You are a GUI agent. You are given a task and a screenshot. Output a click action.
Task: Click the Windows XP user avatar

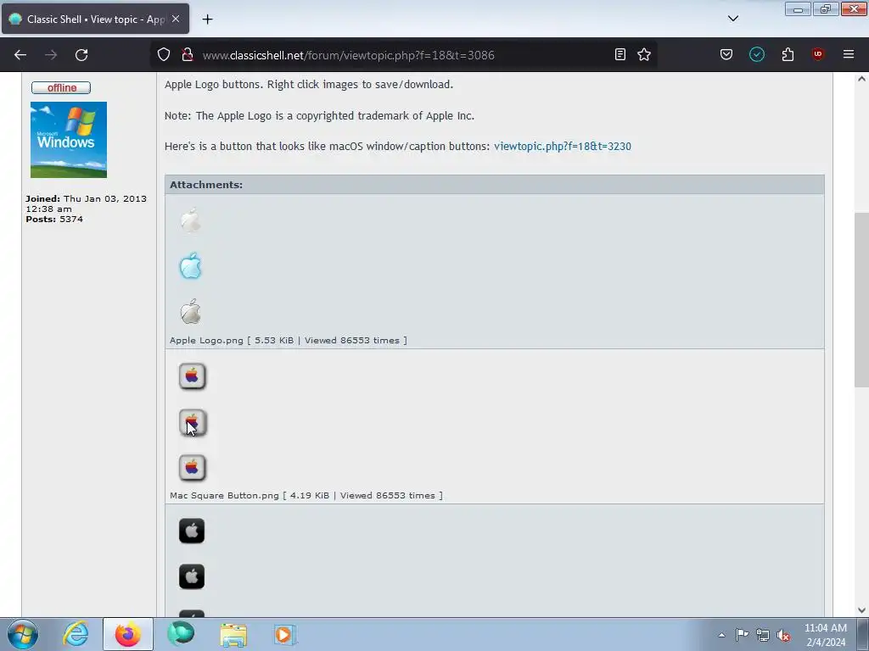point(69,140)
